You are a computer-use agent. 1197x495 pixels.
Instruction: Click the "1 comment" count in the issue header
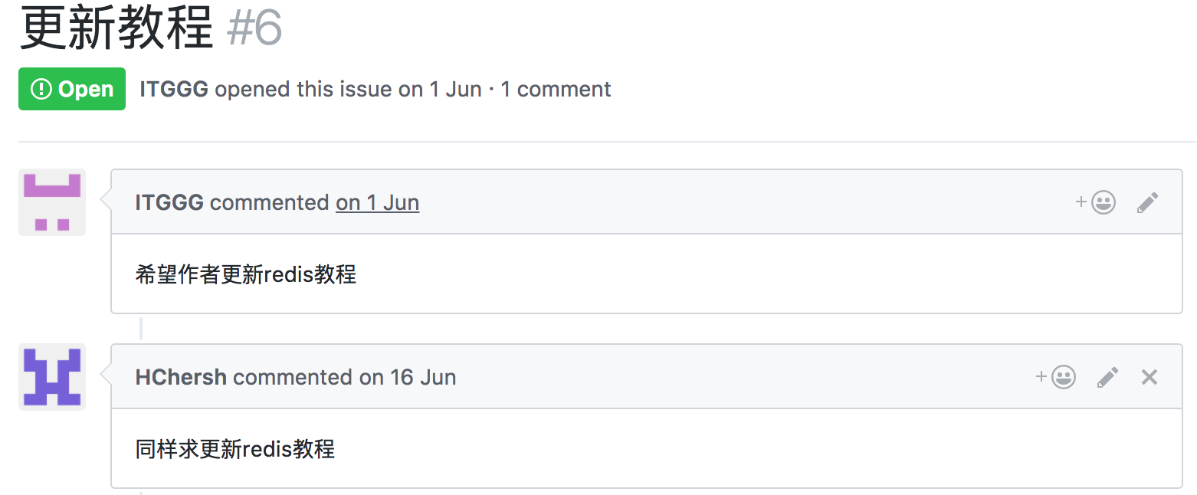tap(556, 89)
